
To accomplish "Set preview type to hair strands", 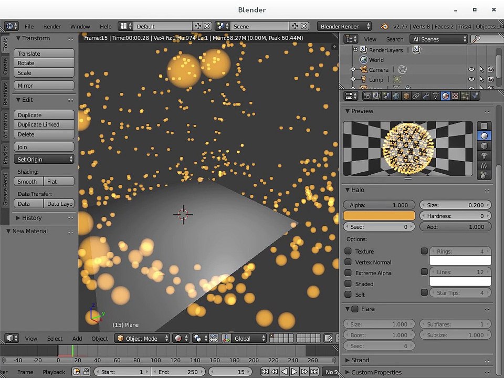I will tap(484, 165).
